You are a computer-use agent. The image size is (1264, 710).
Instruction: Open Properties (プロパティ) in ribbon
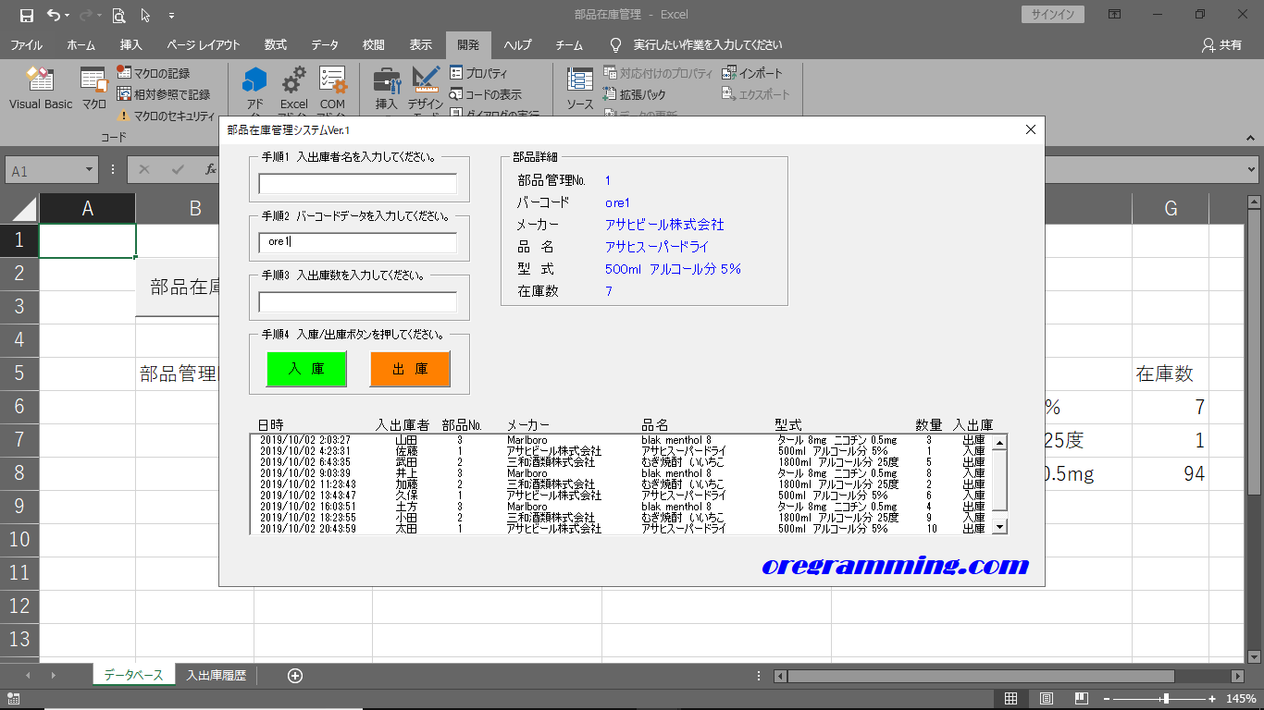pos(478,73)
